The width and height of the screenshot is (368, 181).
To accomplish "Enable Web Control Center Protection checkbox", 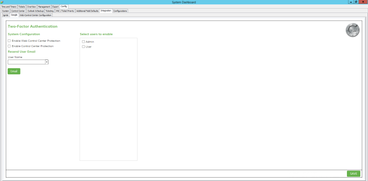I will [9, 41].
